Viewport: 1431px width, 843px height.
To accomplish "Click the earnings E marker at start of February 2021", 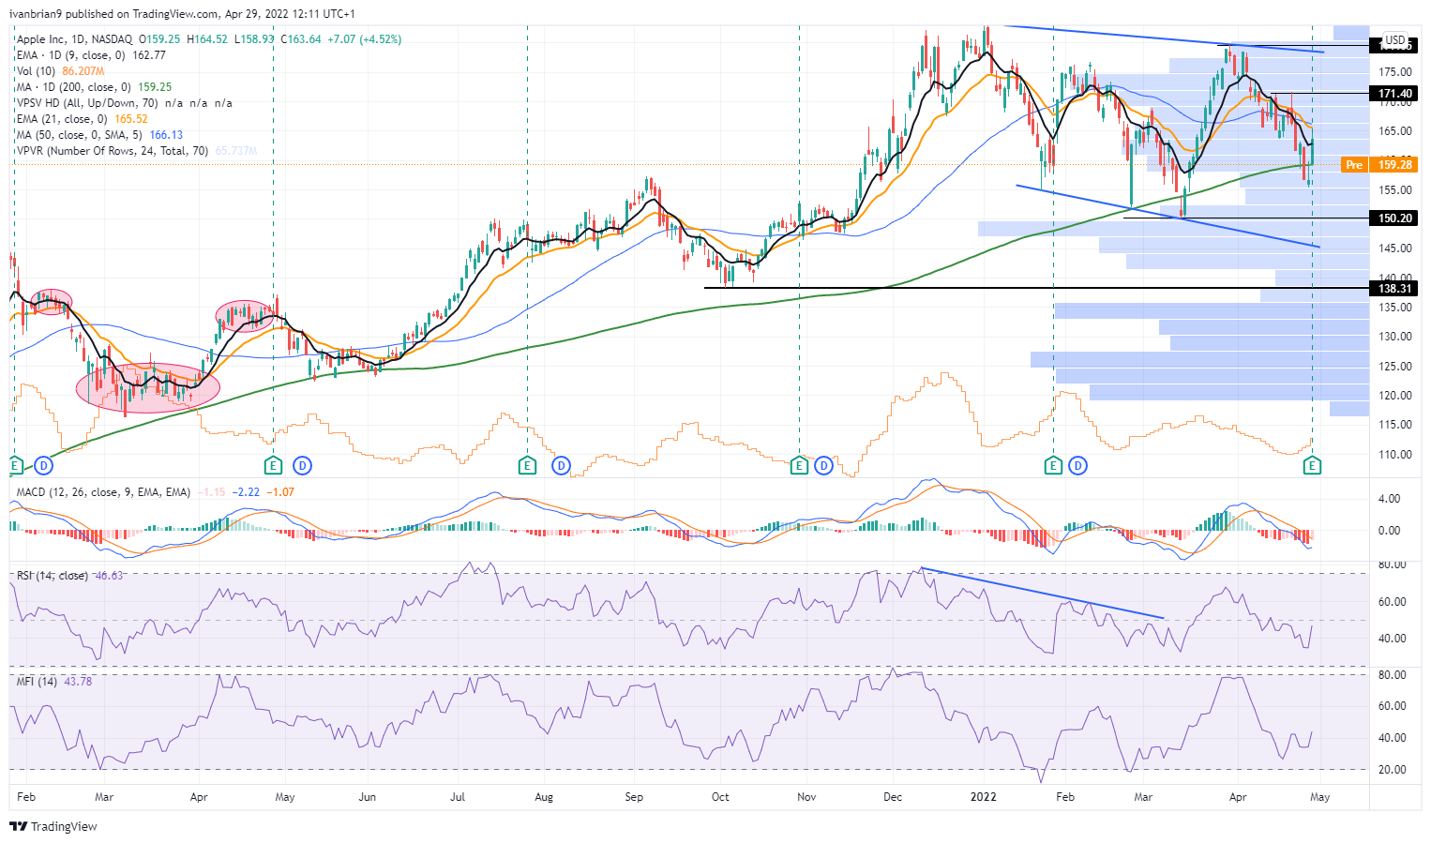I will tap(15, 465).
